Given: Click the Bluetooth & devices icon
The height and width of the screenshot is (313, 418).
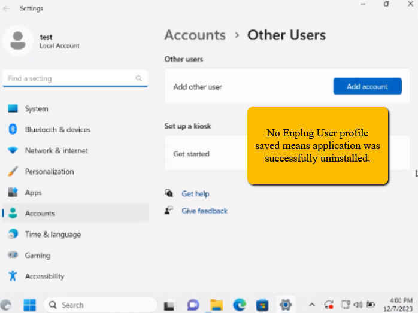Looking at the screenshot, I should (x=13, y=129).
